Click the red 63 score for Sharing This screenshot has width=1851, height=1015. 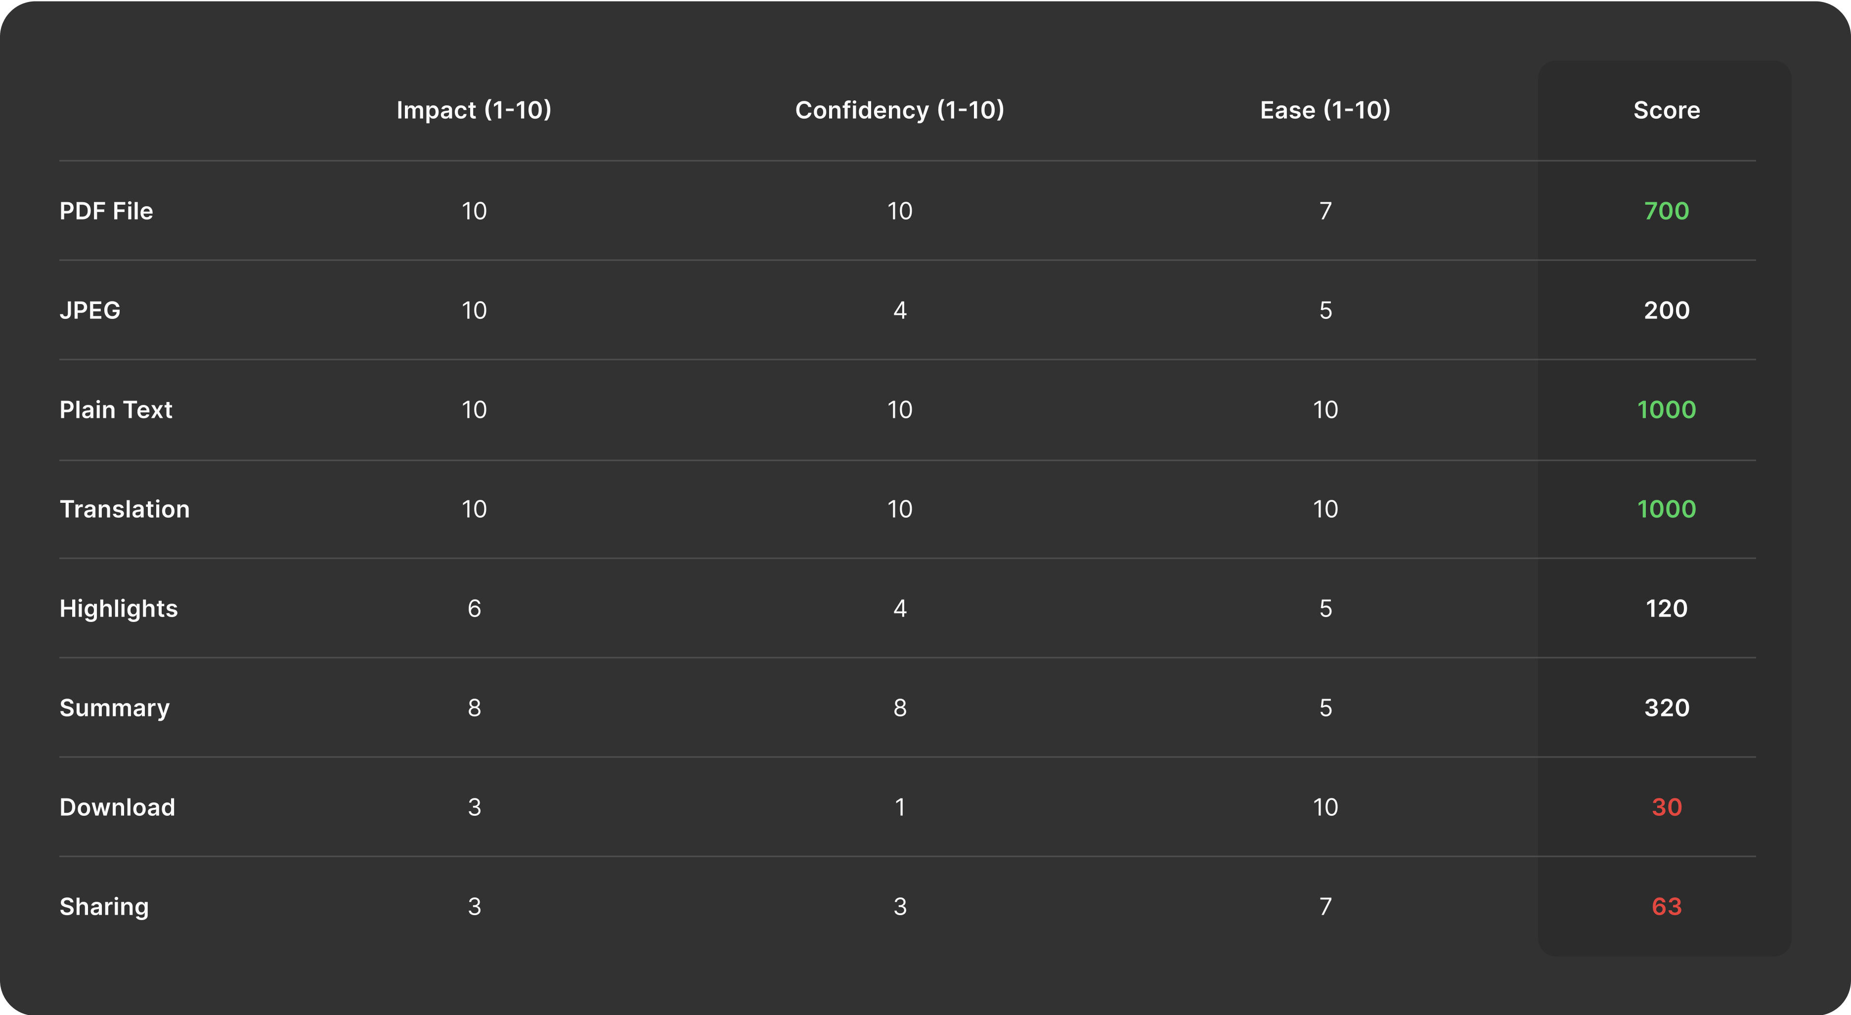(x=1666, y=907)
